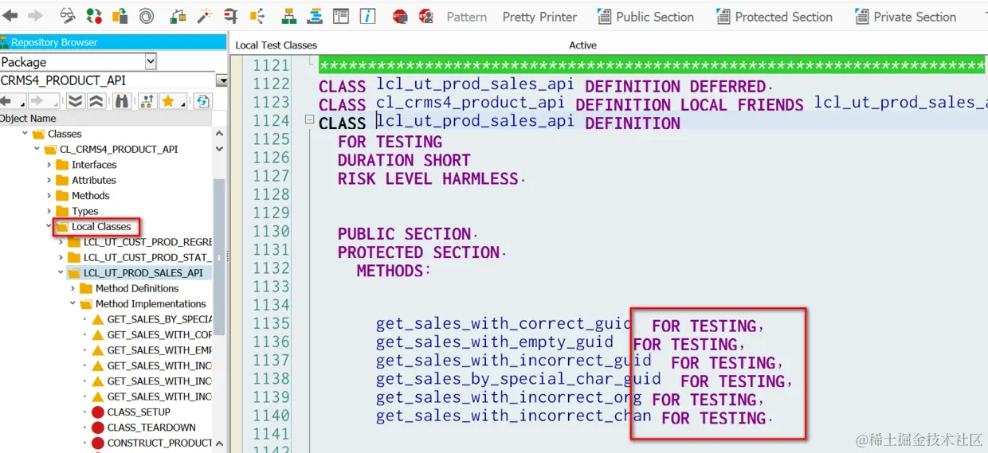Click the superordinate object list icon

coord(147,101)
